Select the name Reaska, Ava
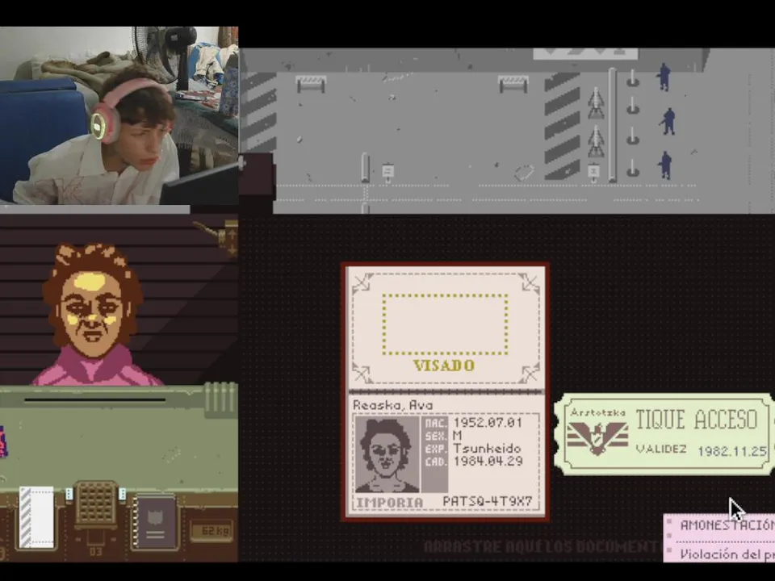This screenshot has width=775, height=581. tap(393, 405)
